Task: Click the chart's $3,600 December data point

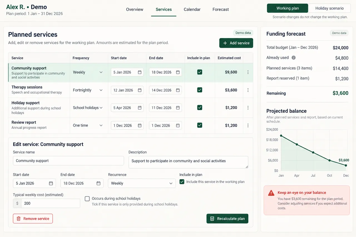Action: point(346,165)
